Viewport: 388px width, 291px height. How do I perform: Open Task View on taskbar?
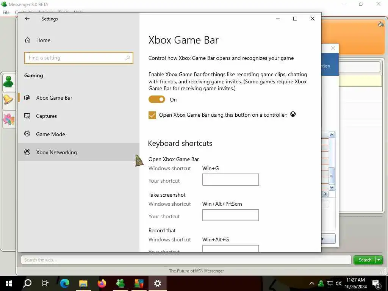tap(45, 283)
